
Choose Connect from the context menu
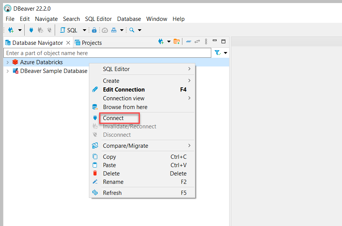pos(142,118)
